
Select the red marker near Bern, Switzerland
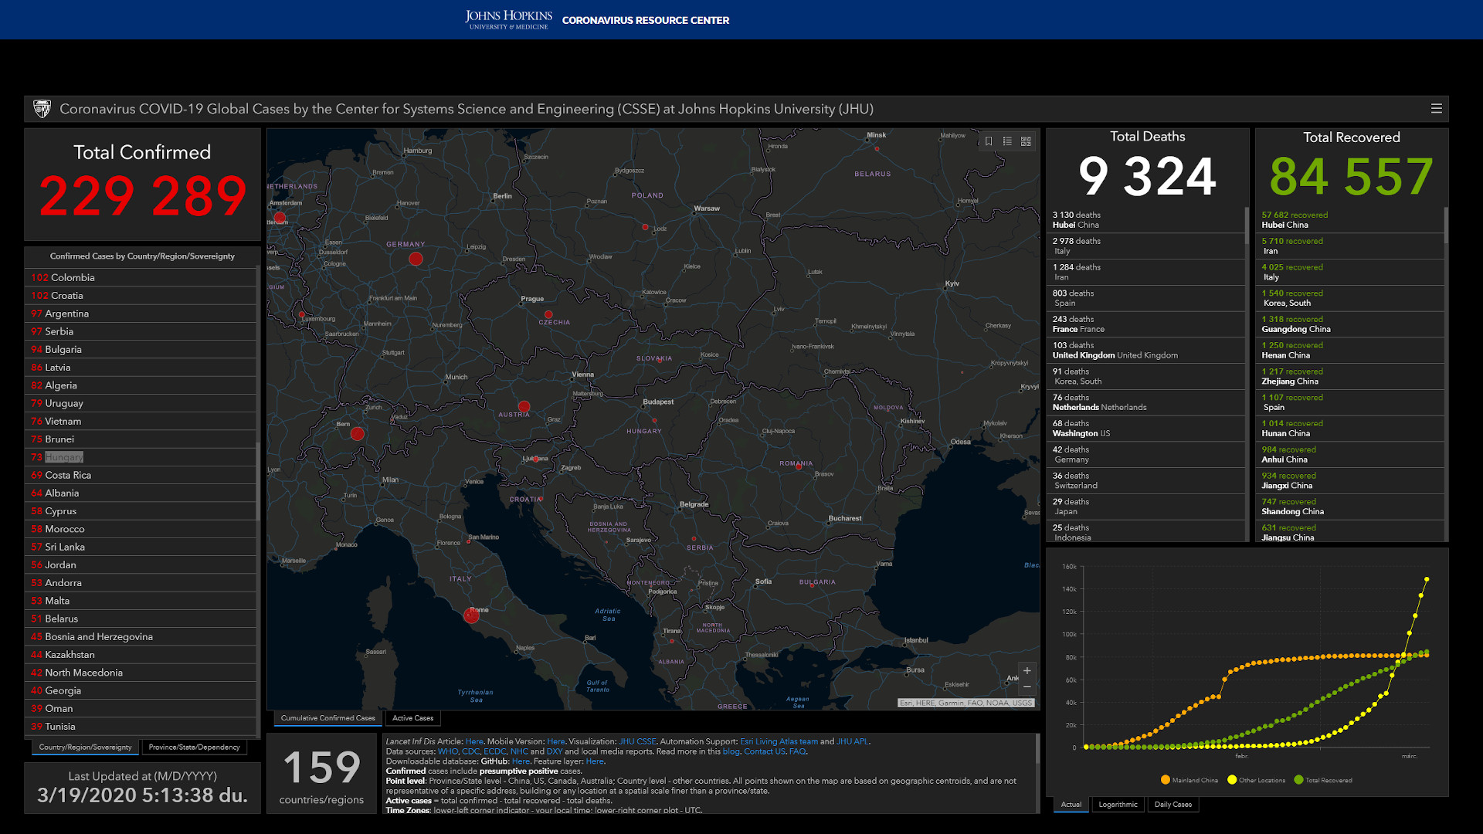point(357,434)
